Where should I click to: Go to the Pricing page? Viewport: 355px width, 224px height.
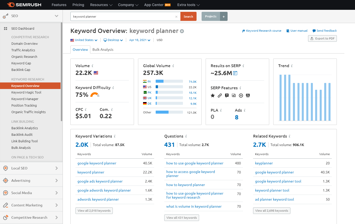78,5
